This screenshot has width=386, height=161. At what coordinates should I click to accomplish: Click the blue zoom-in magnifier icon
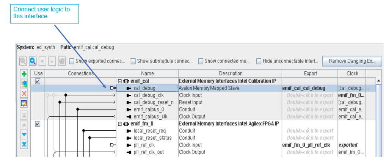(33, 61)
